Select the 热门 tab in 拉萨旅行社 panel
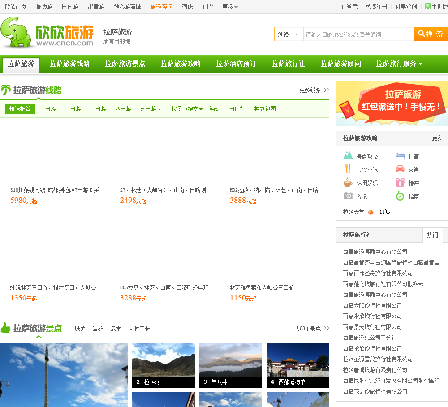The width and height of the screenshot is (448, 407). [x=433, y=235]
